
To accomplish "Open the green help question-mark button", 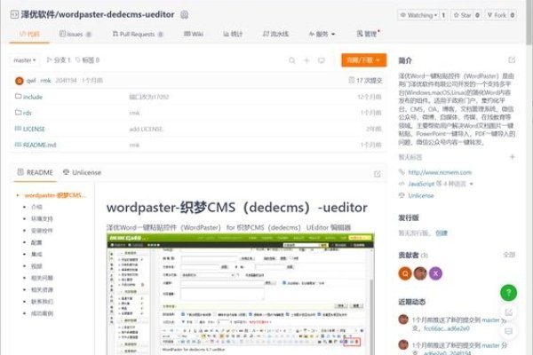I will coord(508,293).
